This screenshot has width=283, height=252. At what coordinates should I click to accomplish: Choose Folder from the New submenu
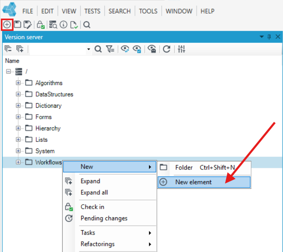pos(204,167)
